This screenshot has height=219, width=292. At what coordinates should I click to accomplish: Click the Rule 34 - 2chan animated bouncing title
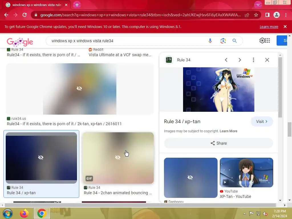click(118, 193)
